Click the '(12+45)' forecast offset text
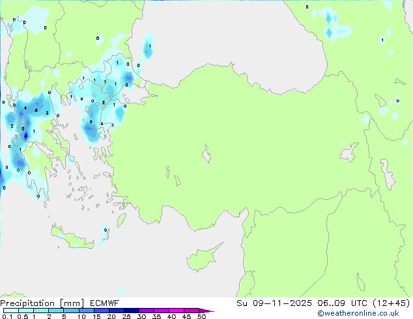This screenshot has width=413, height=319. [x=392, y=303]
